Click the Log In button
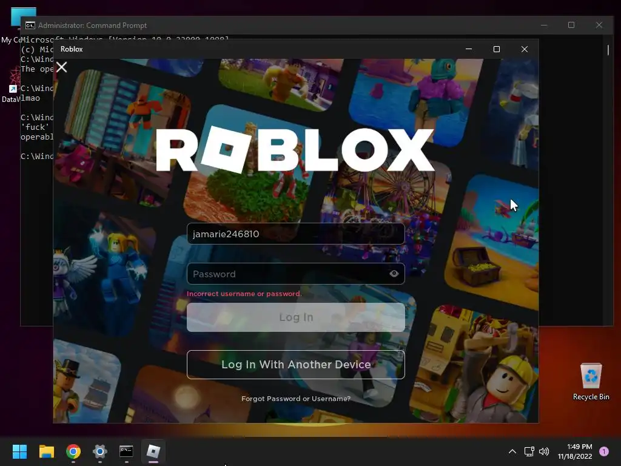Image resolution: width=621 pixels, height=466 pixels. 296,317
